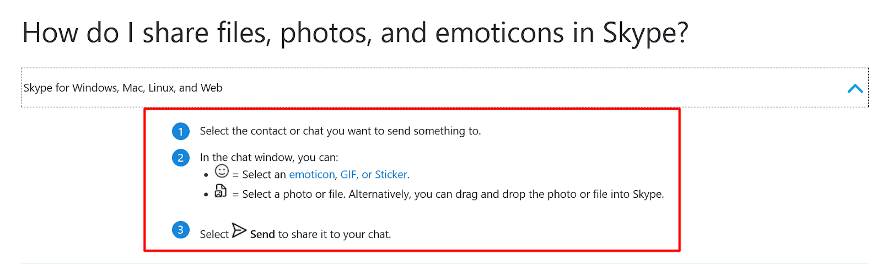Click the 'Select an' text before the emoticon link

point(264,175)
